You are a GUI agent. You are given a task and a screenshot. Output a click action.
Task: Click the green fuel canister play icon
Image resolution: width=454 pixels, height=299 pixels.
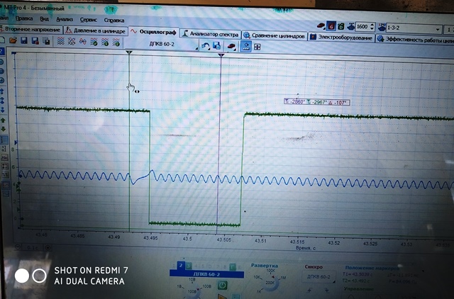tap(340, 27)
